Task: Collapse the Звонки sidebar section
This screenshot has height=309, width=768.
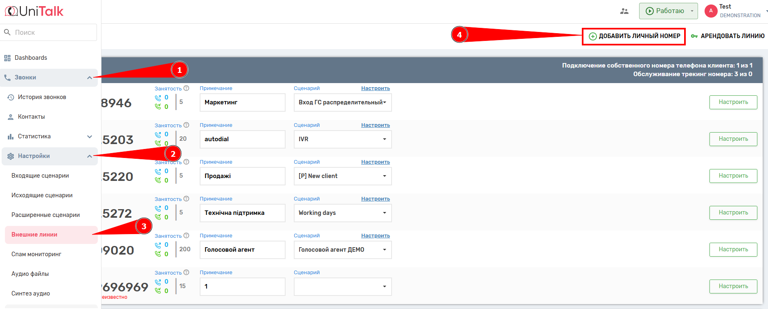Action: [x=89, y=78]
